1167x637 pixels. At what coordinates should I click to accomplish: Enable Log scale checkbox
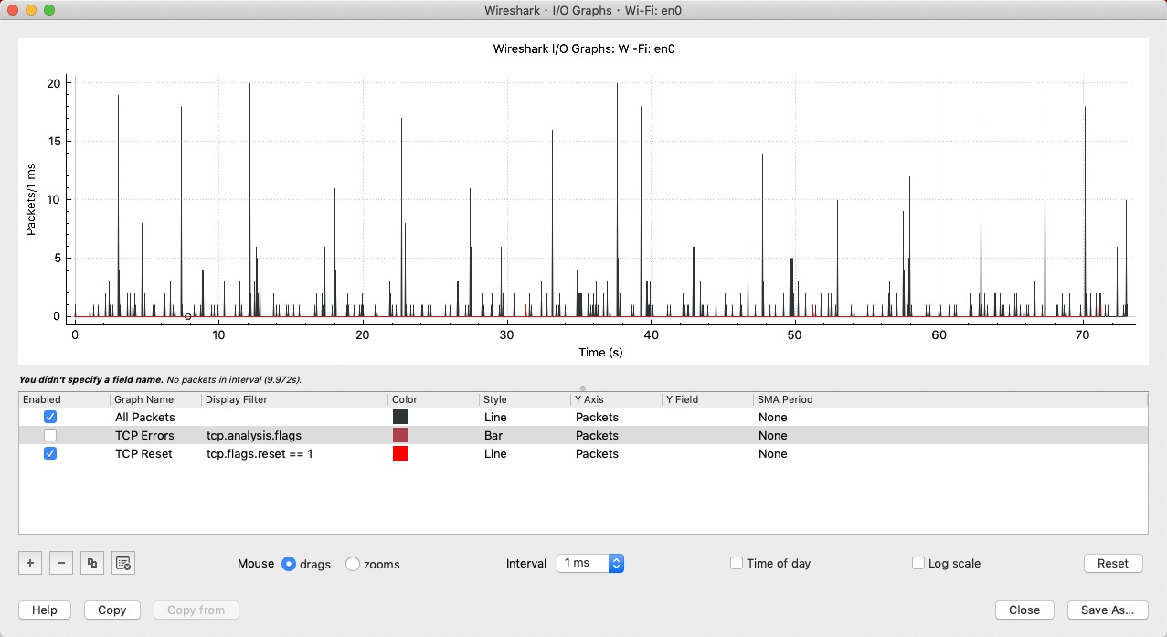[918, 563]
